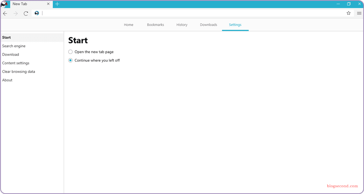The image size is (364, 194).
Task: Select Open the new tab page radio
Action: tap(70, 52)
